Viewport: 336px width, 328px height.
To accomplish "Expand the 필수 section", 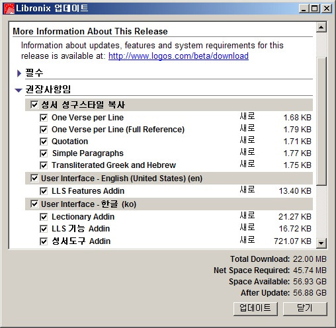I will click(19, 73).
